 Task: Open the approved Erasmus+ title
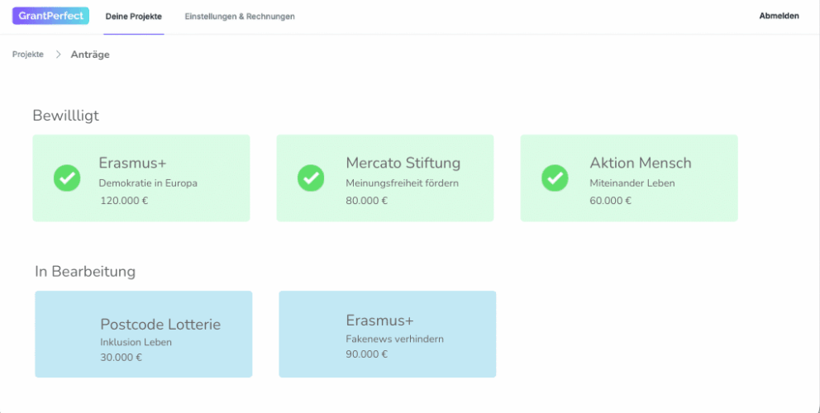coord(133,163)
